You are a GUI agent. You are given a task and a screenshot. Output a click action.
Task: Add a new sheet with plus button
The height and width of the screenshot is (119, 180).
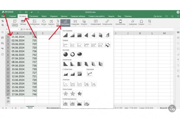tap(12, 108)
